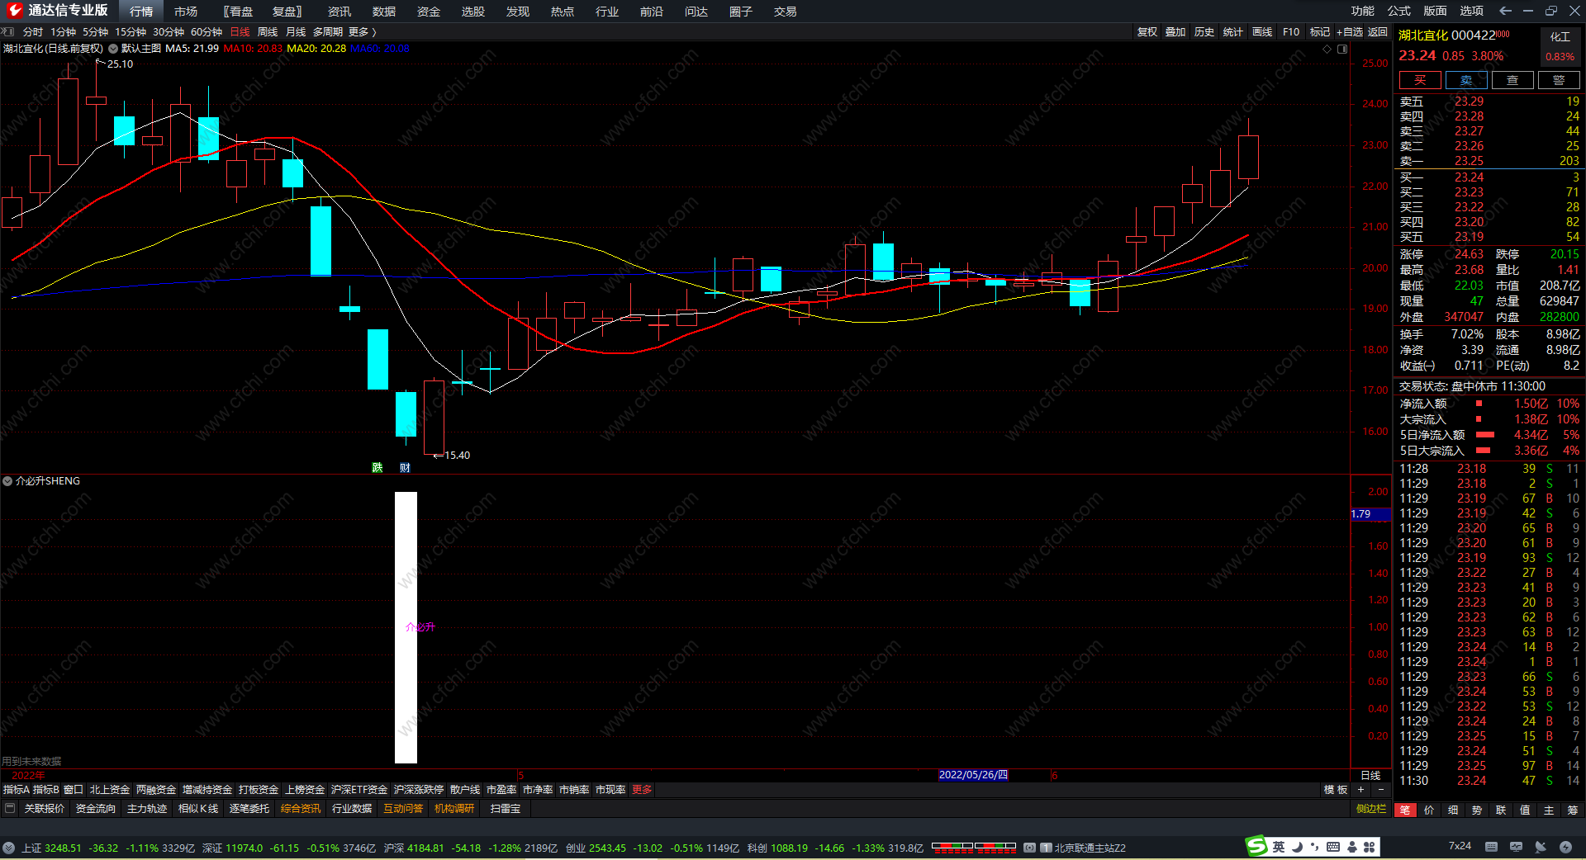The image size is (1586, 860).
Task: Open the Sogou soft keyboard icon
Action: pos(1333,847)
